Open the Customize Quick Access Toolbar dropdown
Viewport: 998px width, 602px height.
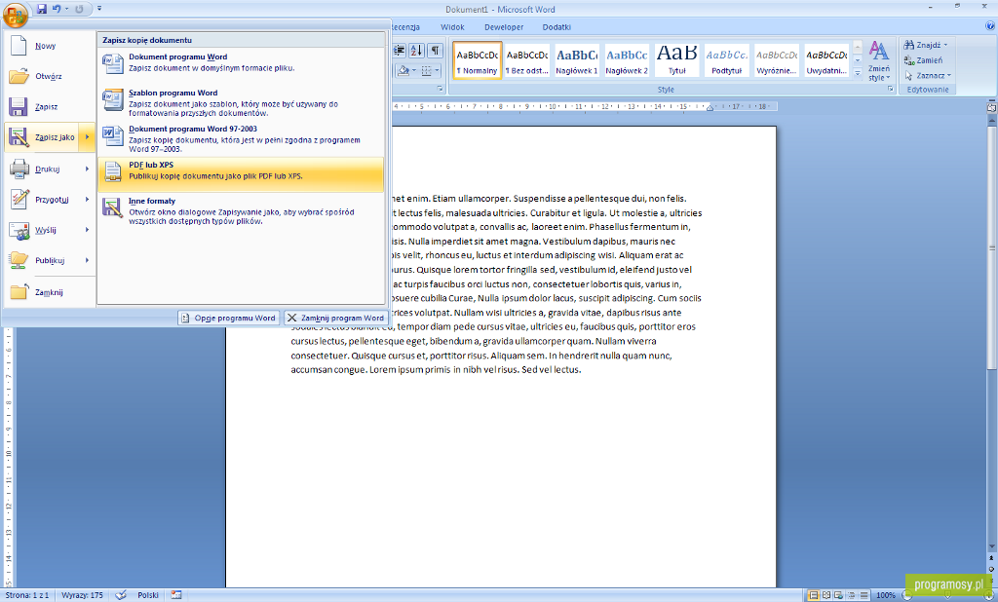[x=99, y=9]
